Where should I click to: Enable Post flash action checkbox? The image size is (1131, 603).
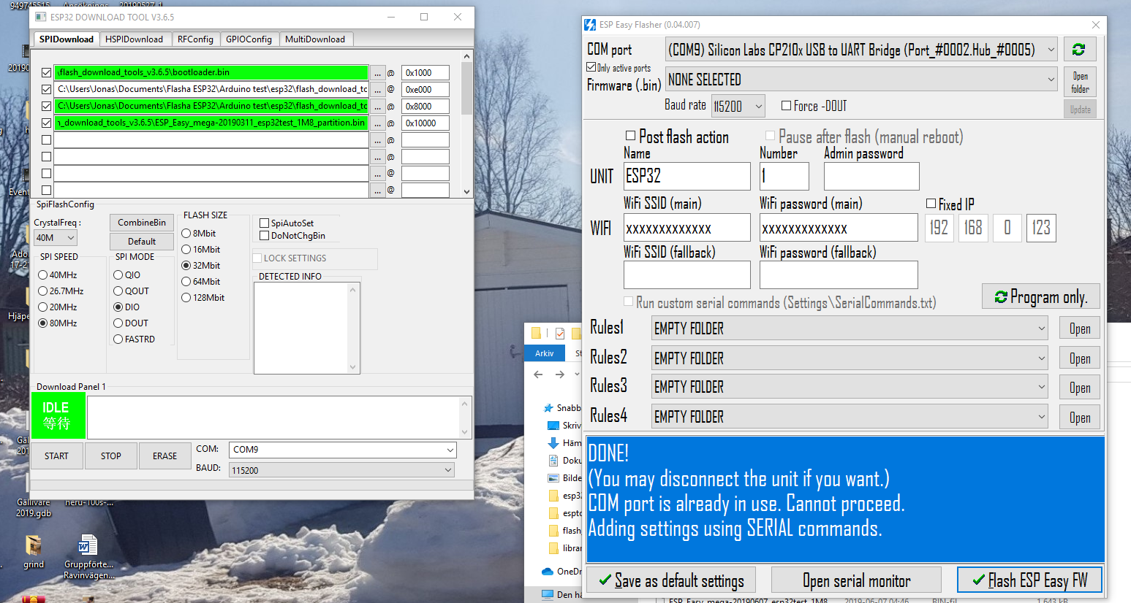tap(631, 136)
